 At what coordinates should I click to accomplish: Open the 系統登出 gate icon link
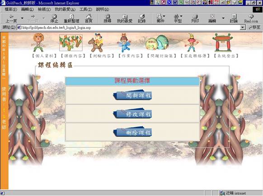coord(223,42)
